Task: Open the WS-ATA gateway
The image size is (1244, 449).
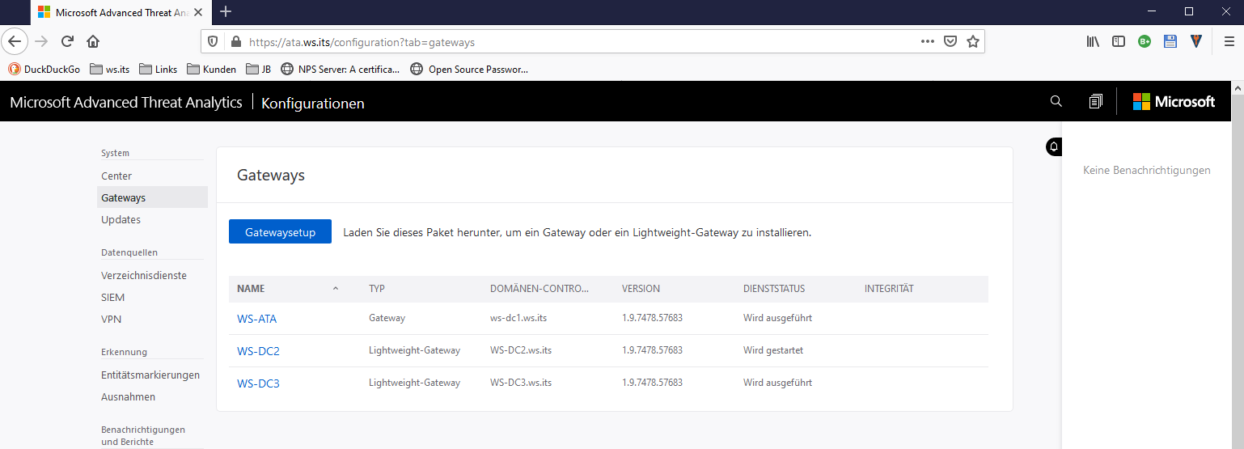Action: pyautogui.click(x=256, y=319)
